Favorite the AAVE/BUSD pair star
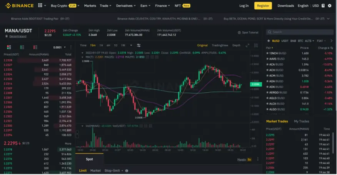This screenshot has height=175, width=337. (x=267, y=59)
